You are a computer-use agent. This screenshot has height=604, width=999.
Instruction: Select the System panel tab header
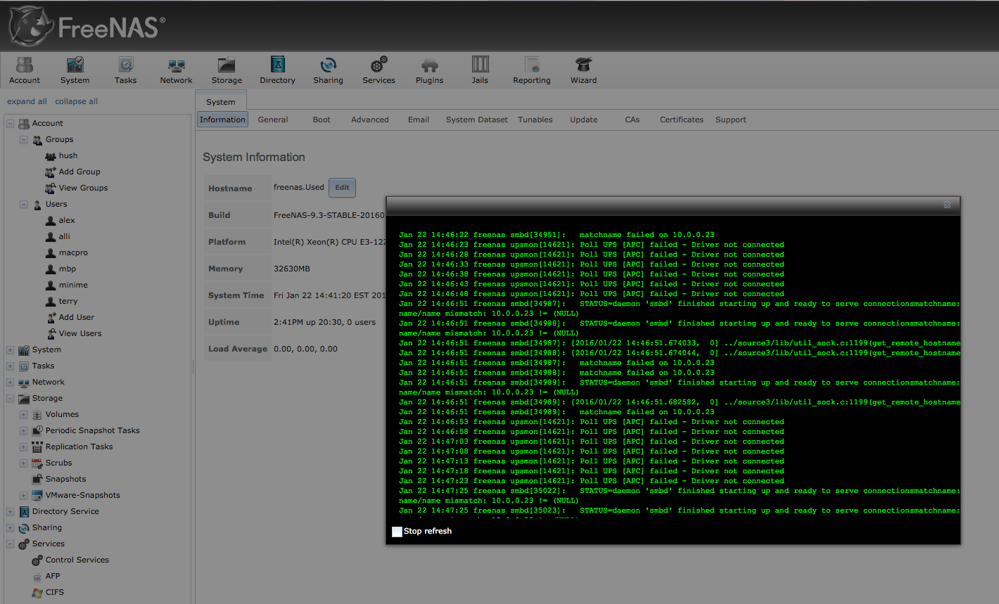(221, 101)
